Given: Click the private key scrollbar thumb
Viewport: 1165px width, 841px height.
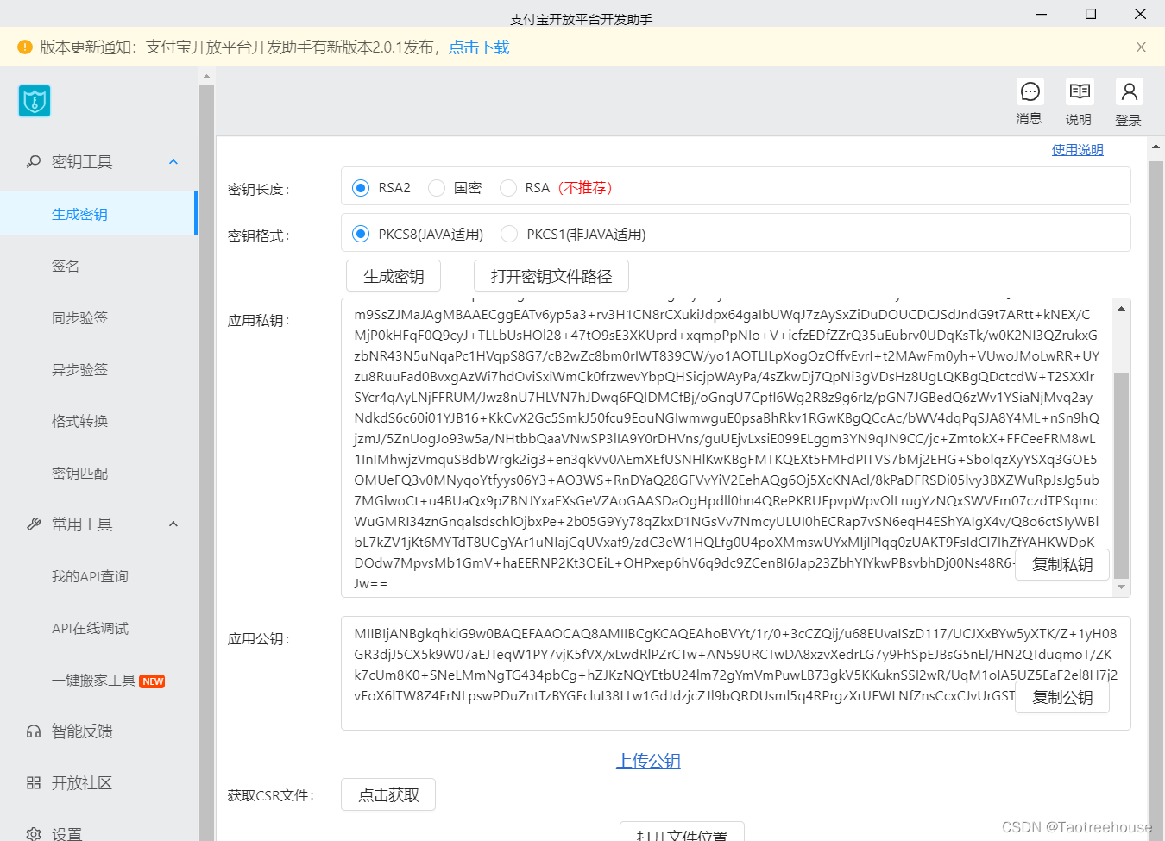Looking at the screenshot, I should [1121, 475].
